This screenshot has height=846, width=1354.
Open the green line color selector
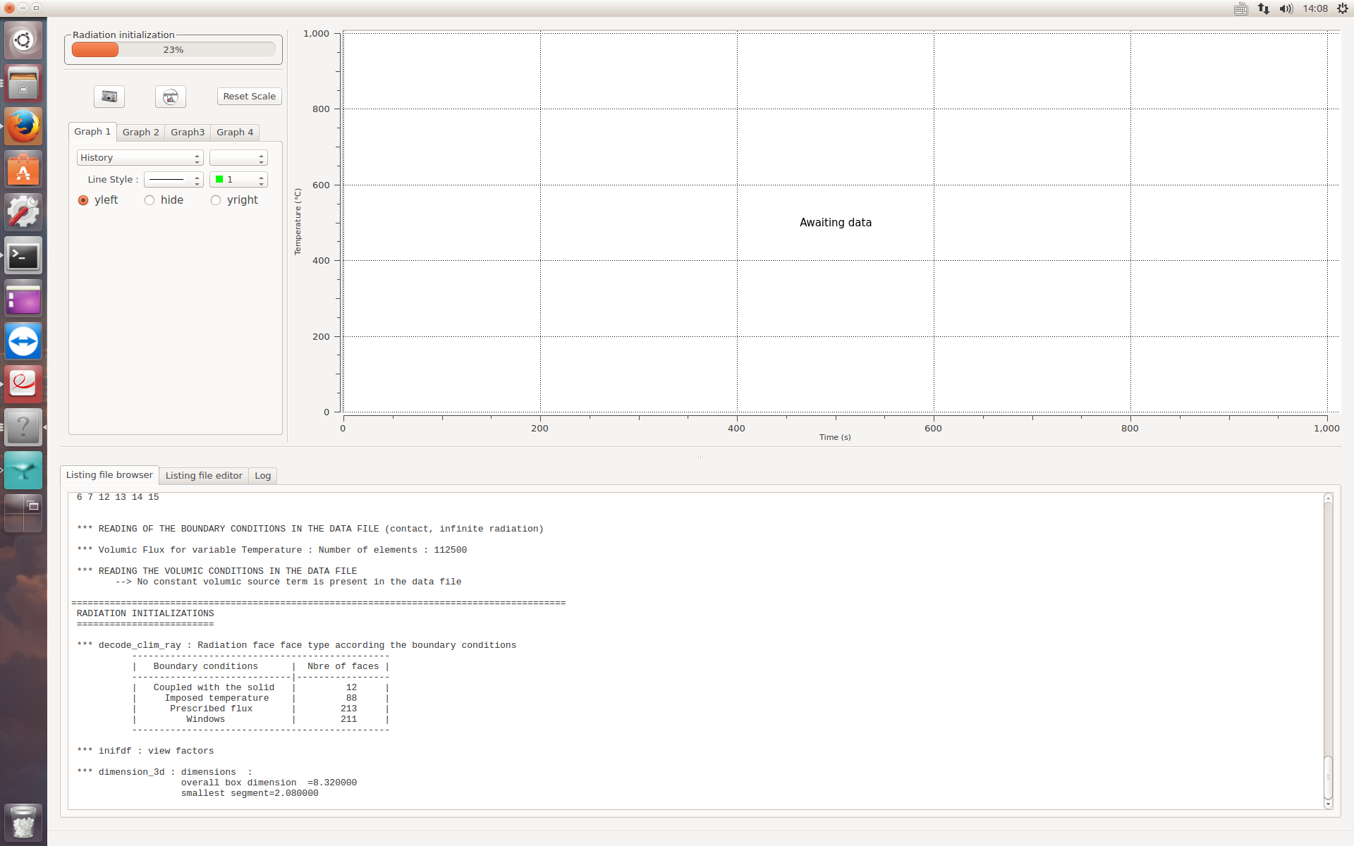(238, 180)
